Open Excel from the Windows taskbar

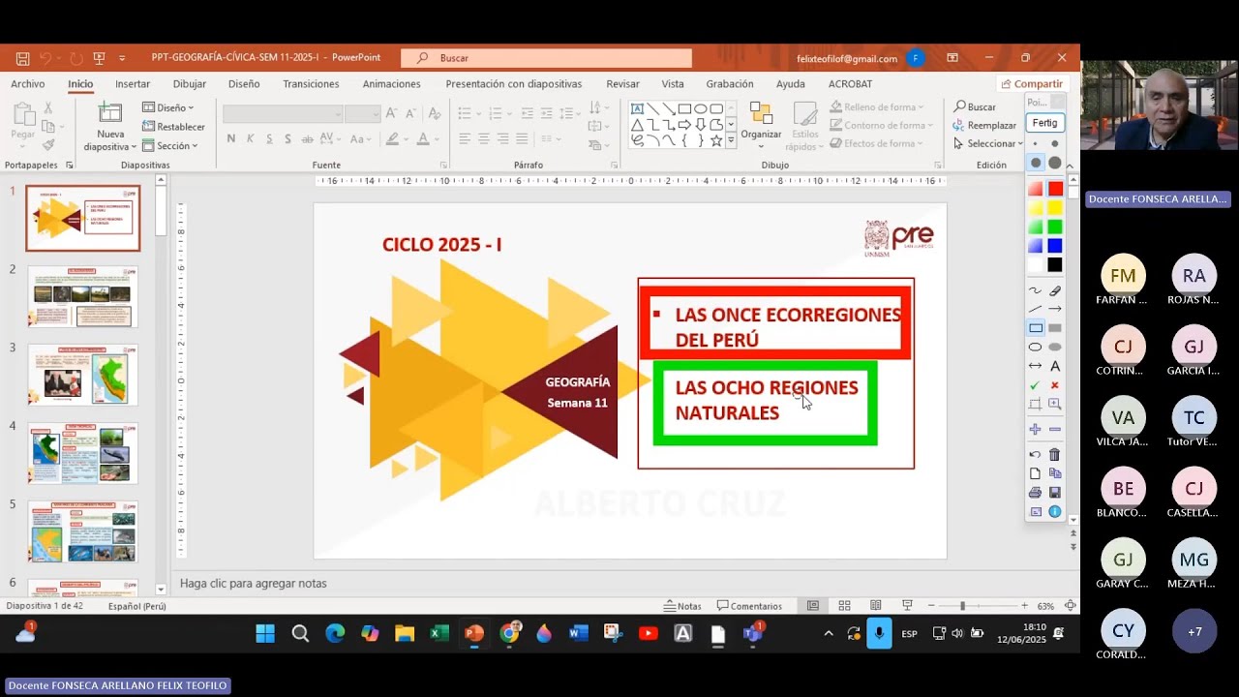tap(439, 633)
